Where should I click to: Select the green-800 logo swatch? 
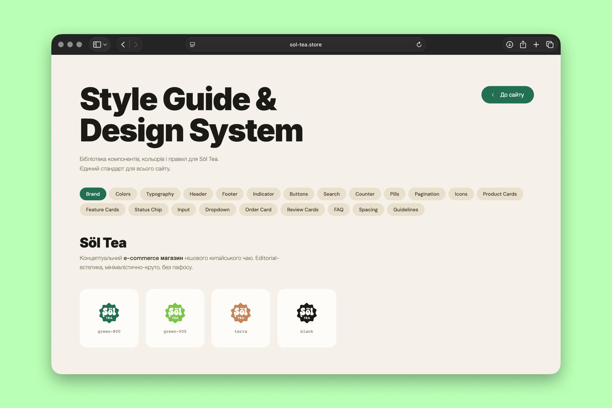pyautogui.click(x=109, y=318)
